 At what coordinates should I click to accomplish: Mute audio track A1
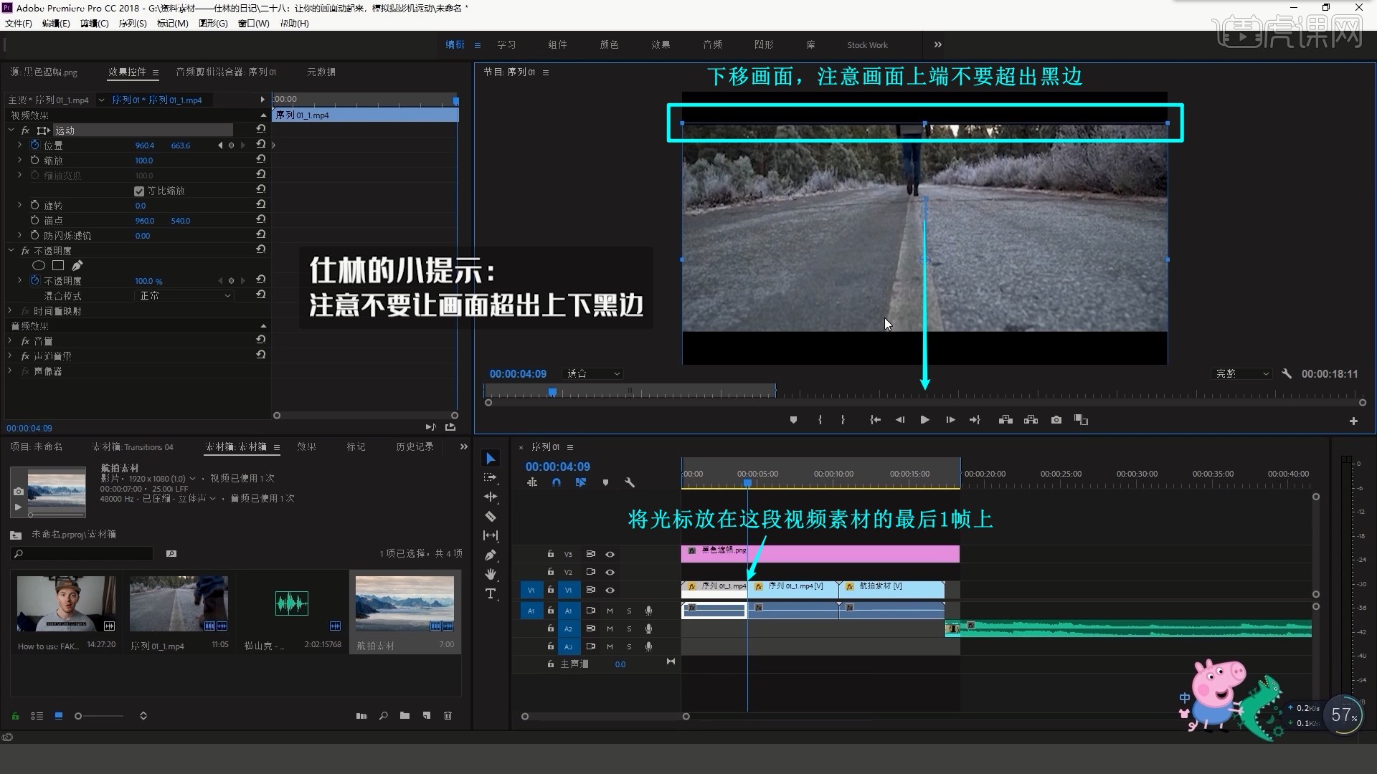(610, 611)
